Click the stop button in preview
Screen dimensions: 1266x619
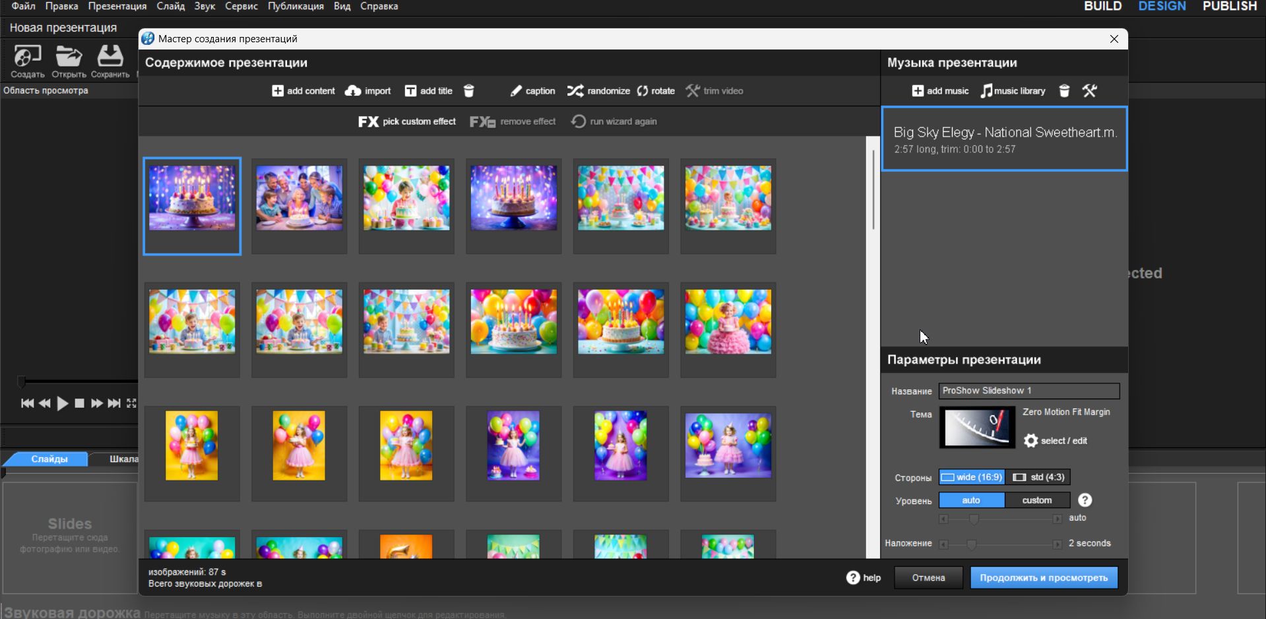click(x=79, y=403)
